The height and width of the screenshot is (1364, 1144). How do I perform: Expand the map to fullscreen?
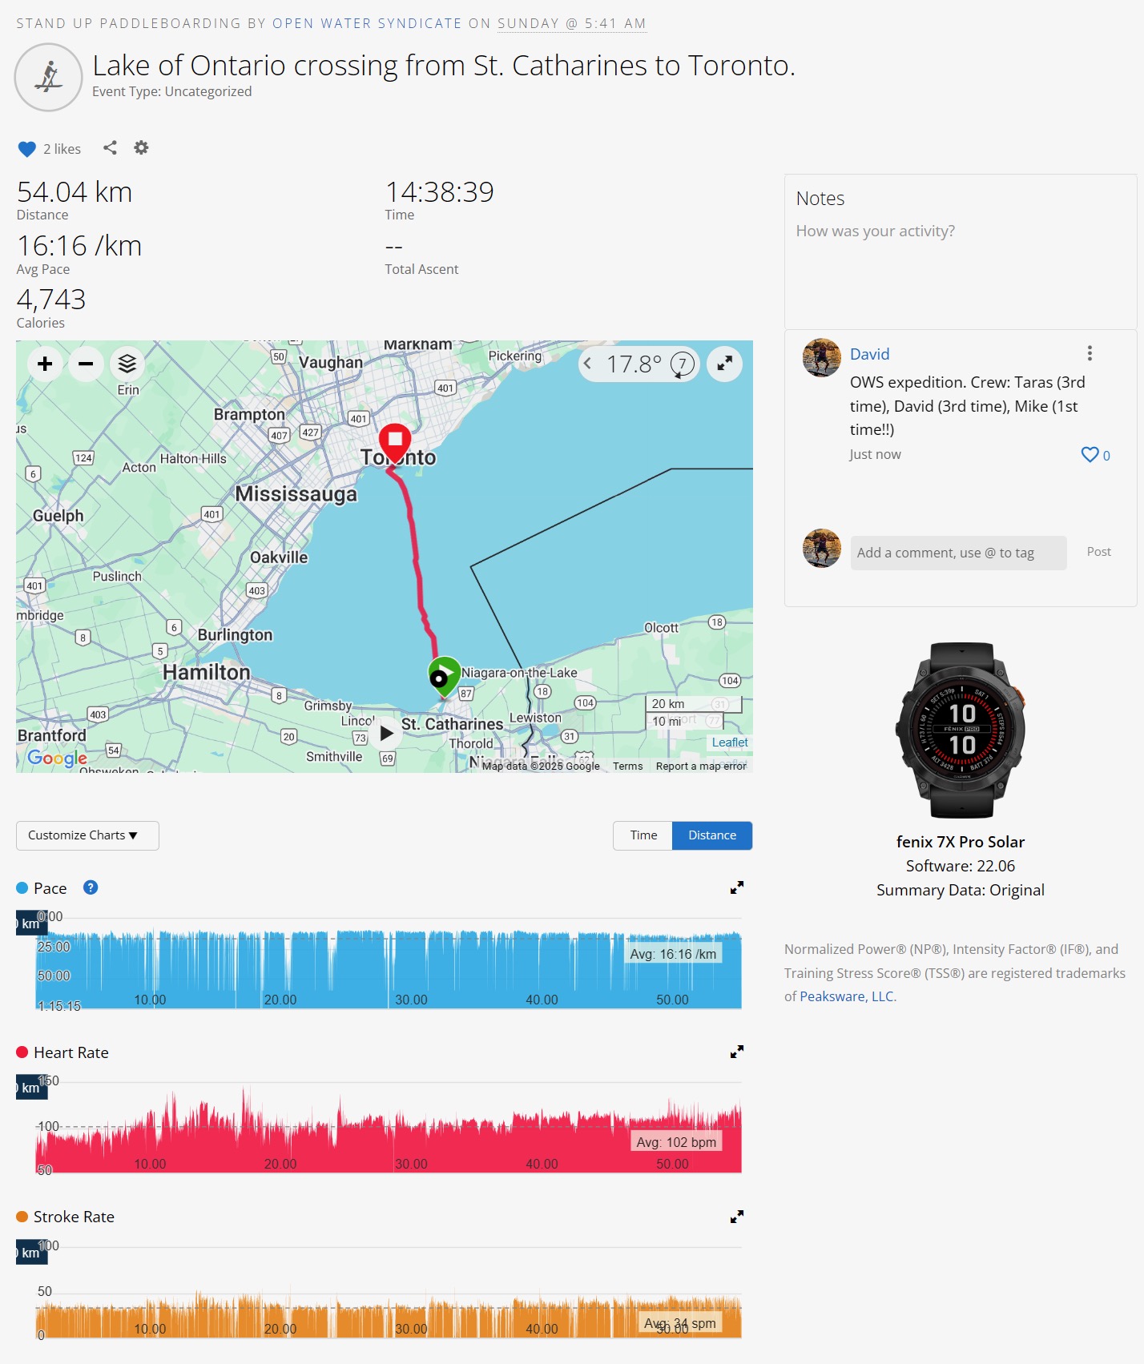coord(724,364)
